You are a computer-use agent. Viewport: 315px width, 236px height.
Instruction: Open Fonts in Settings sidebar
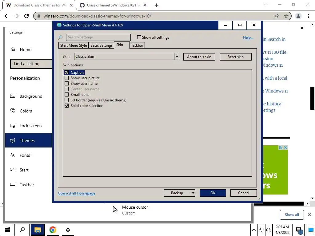point(28,155)
